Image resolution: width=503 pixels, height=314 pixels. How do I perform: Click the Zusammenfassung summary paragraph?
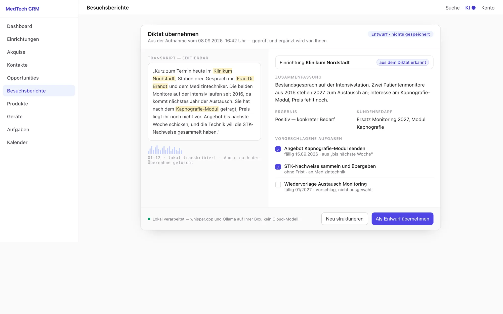(353, 92)
